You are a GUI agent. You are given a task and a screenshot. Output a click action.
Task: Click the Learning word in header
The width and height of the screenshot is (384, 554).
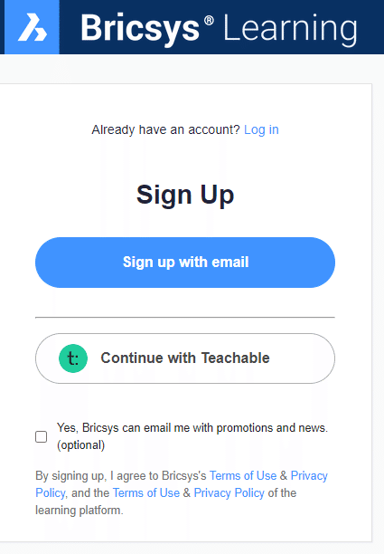coord(291,29)
